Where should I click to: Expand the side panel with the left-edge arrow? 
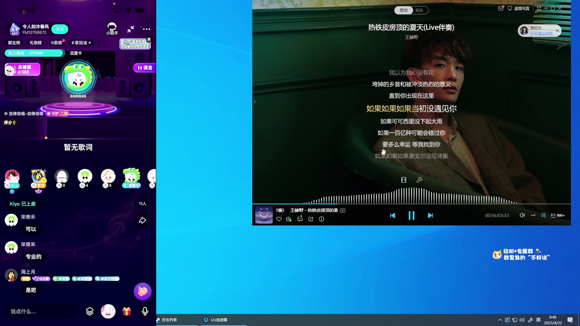(x=255, y=102)
